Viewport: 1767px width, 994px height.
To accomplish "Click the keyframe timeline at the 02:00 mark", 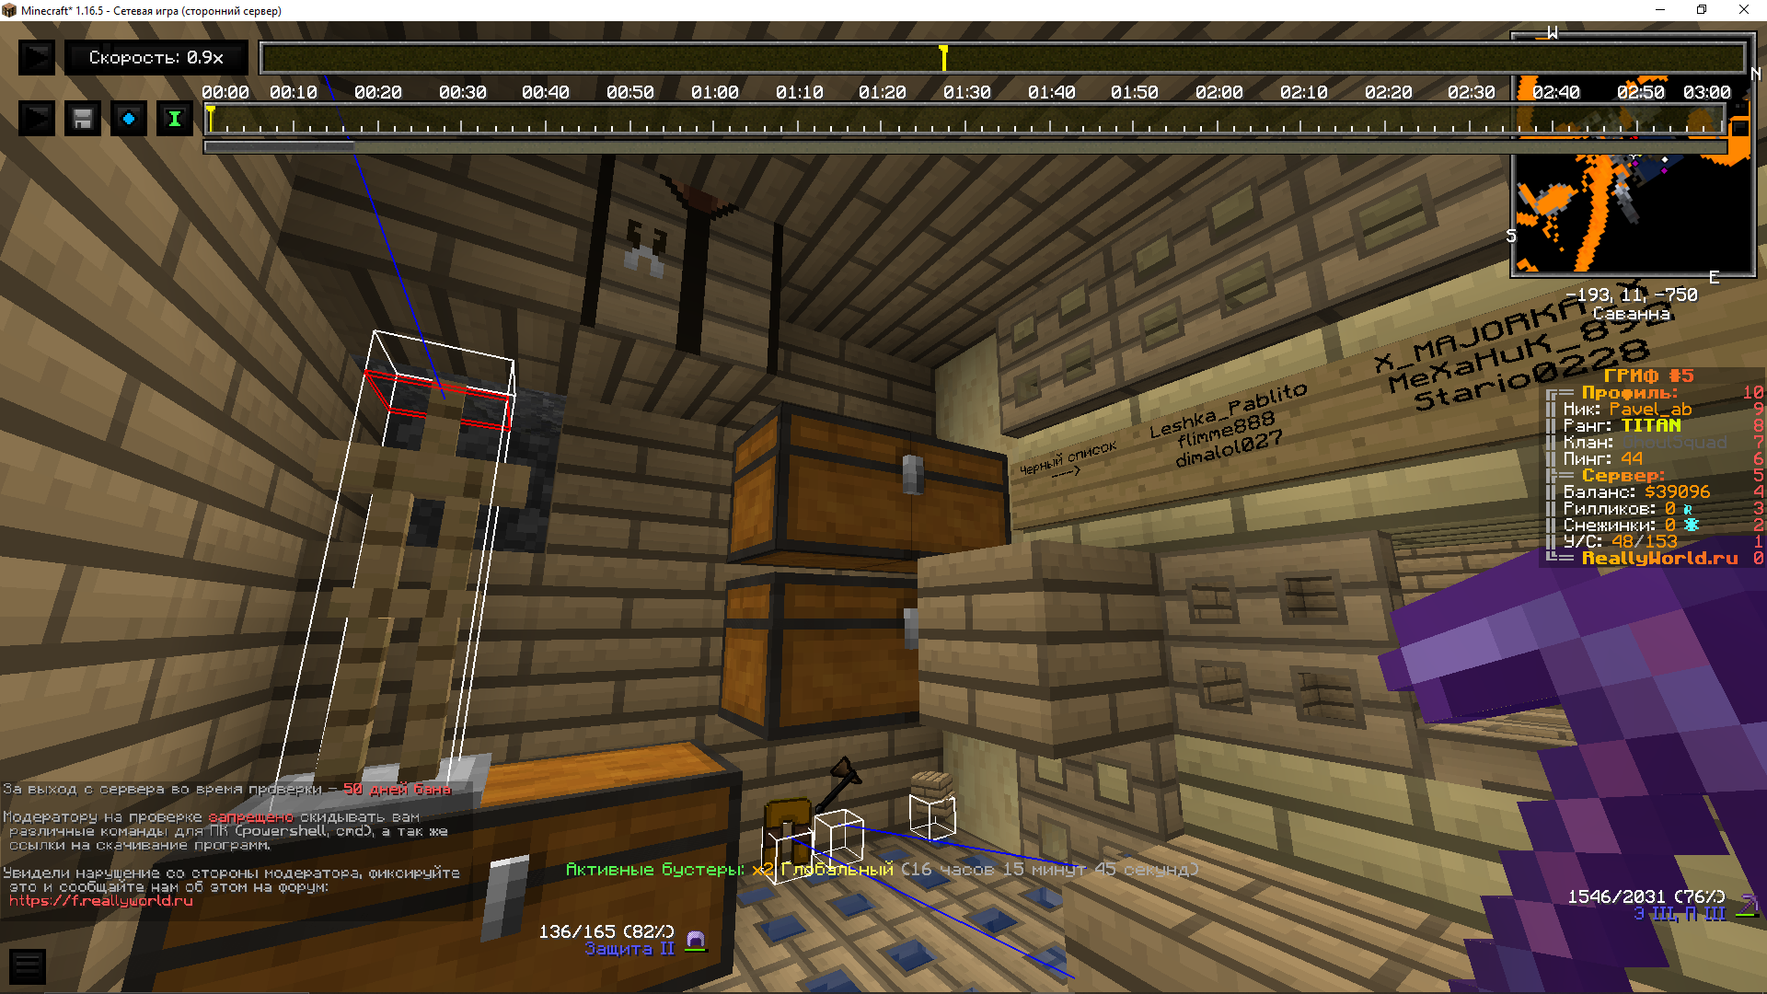I will click(x=1219, y=120).
